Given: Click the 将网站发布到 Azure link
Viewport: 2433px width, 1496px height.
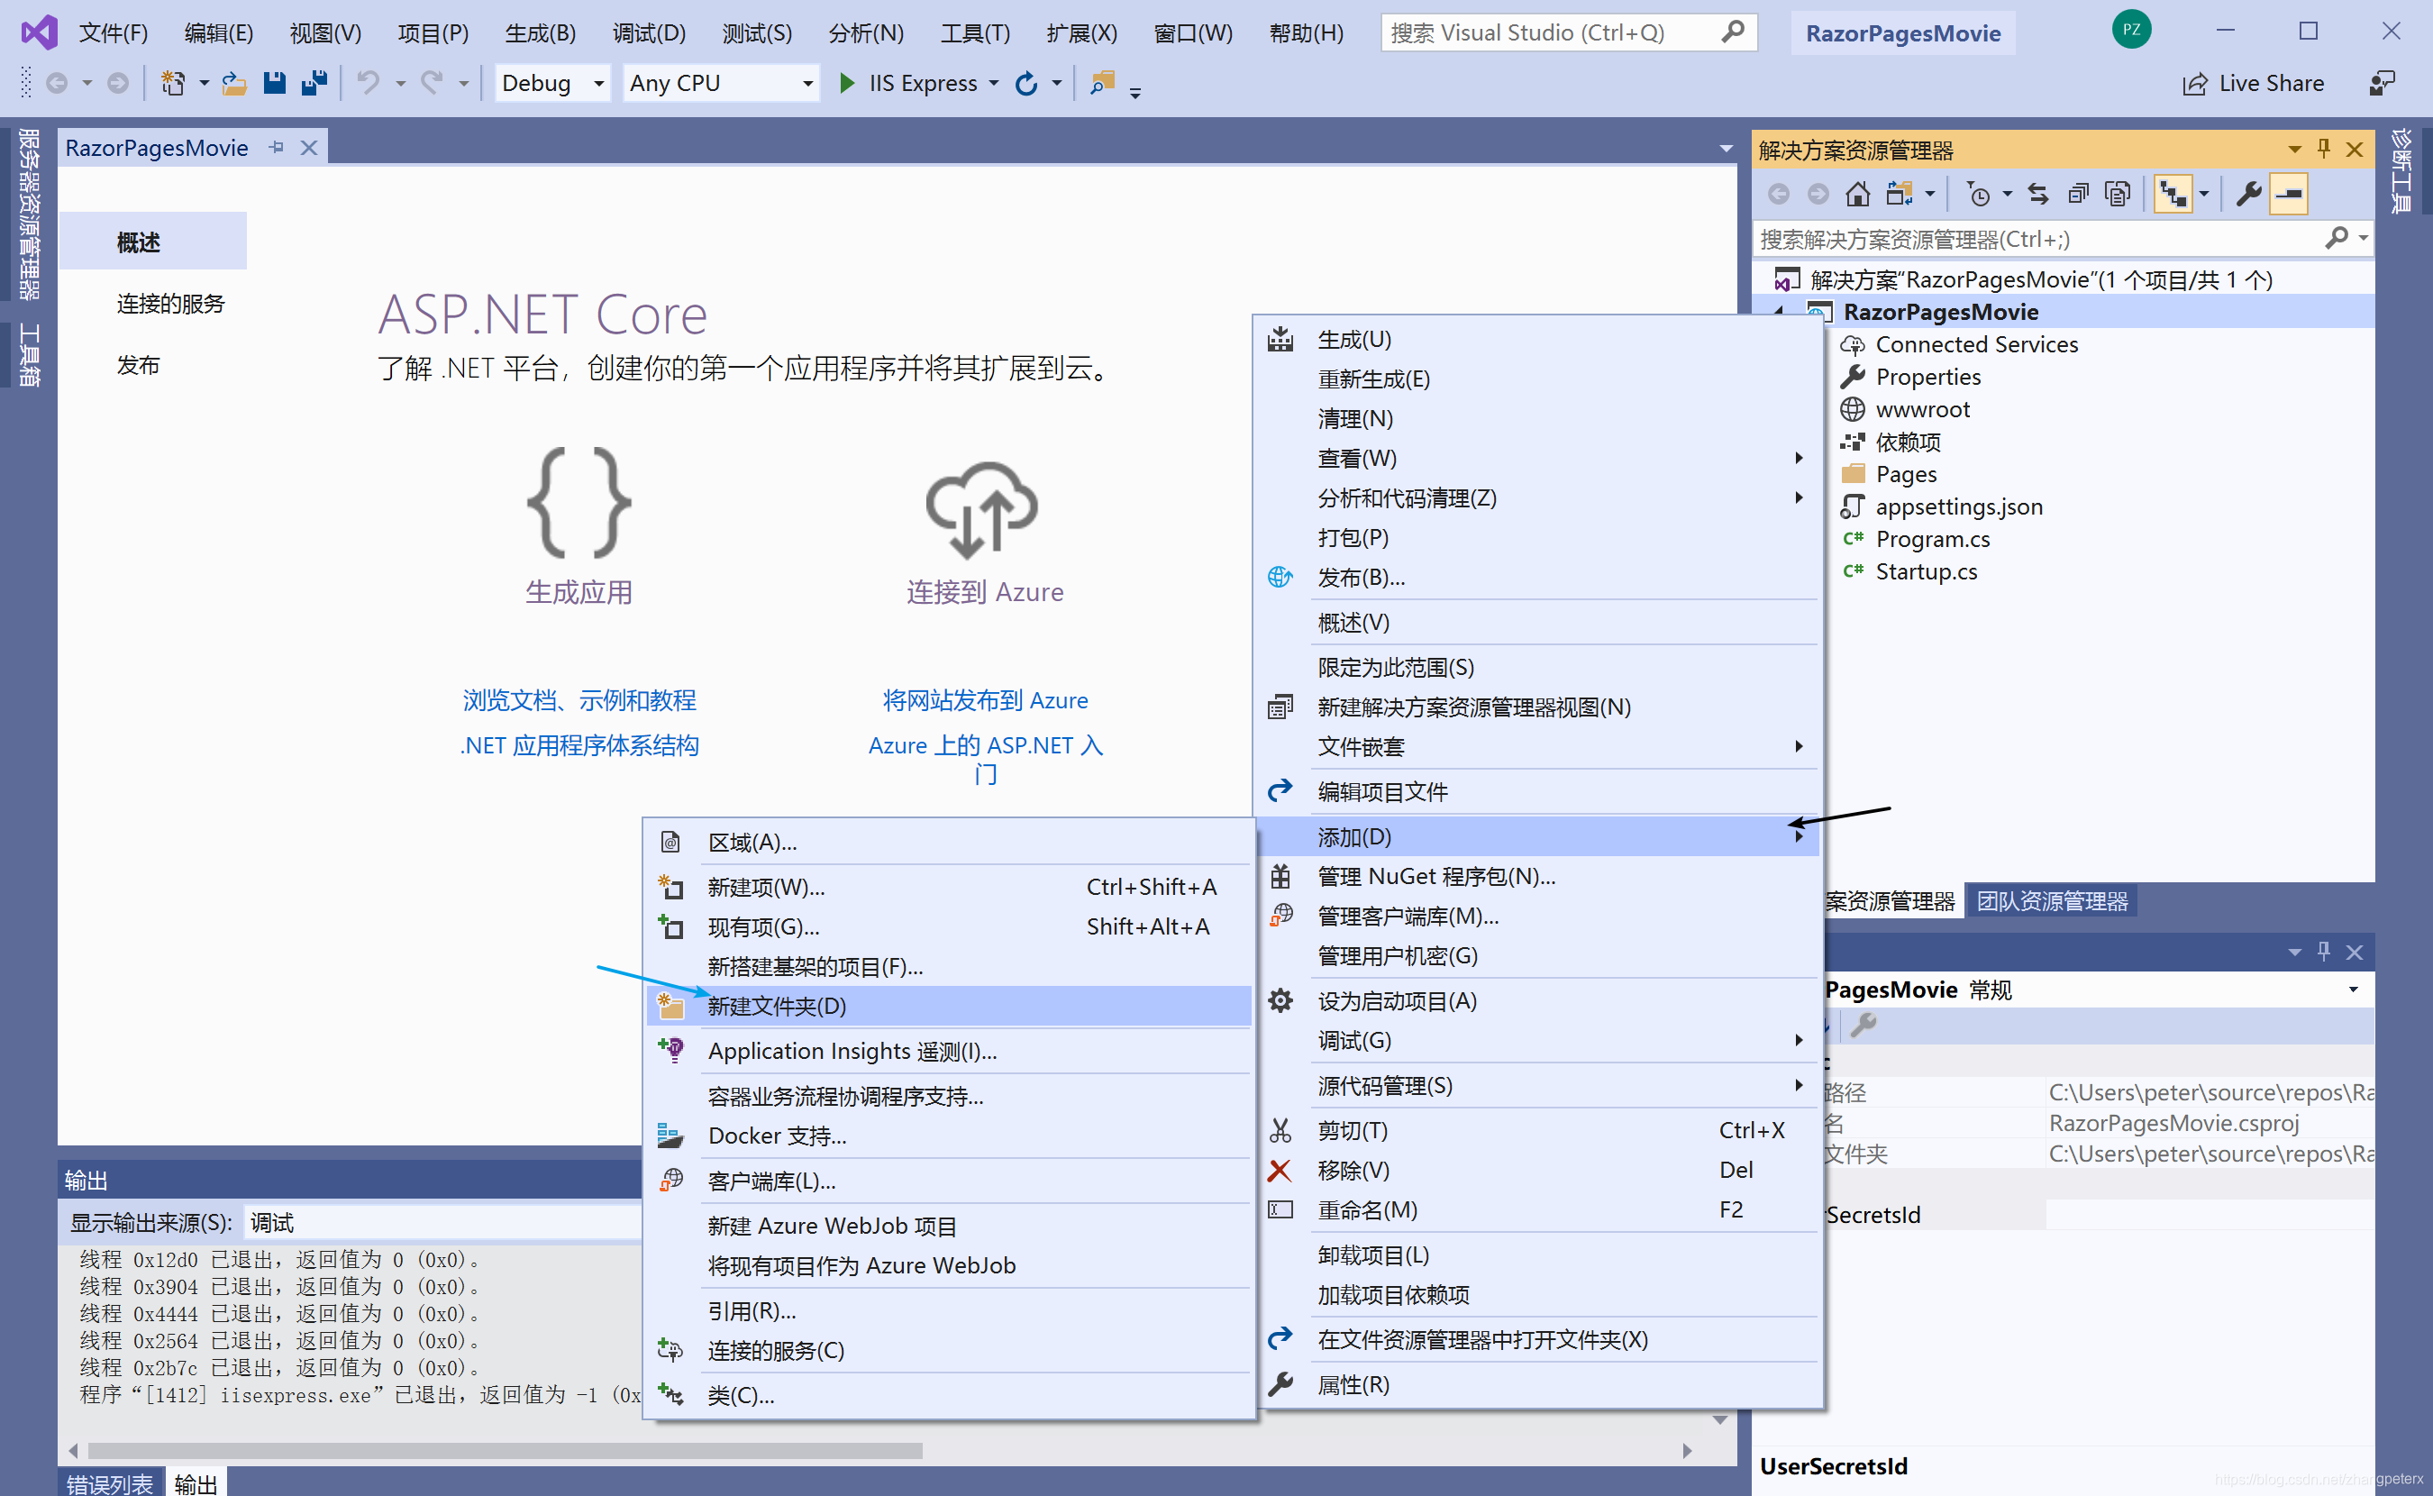Looking at the screenshot, I should 983,699.
